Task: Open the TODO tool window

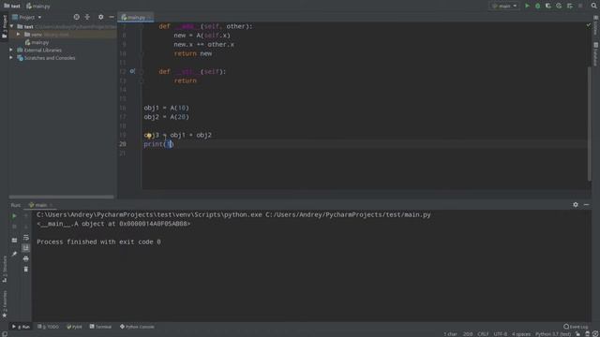Action: tap(48, 327)
